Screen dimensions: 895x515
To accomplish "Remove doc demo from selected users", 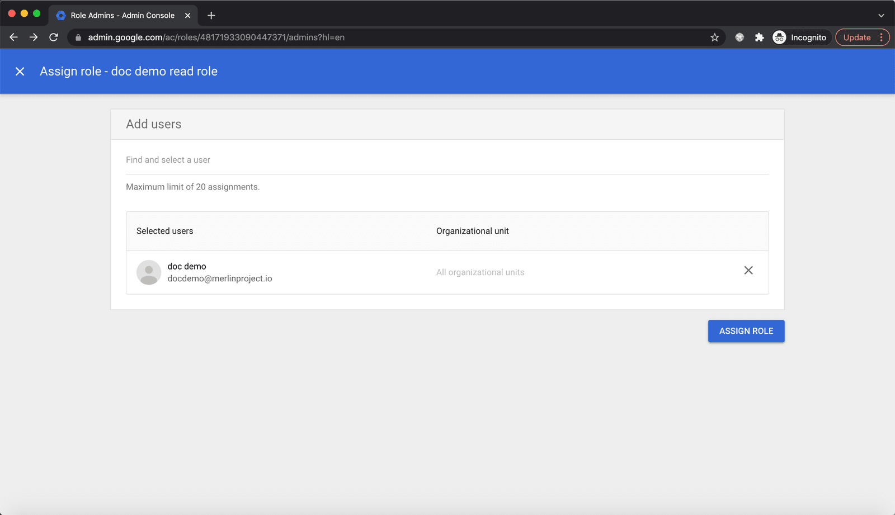I will tap(748, 271).
